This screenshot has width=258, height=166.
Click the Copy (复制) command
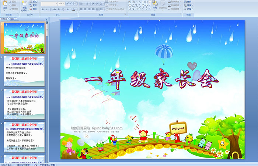(13, 5)
